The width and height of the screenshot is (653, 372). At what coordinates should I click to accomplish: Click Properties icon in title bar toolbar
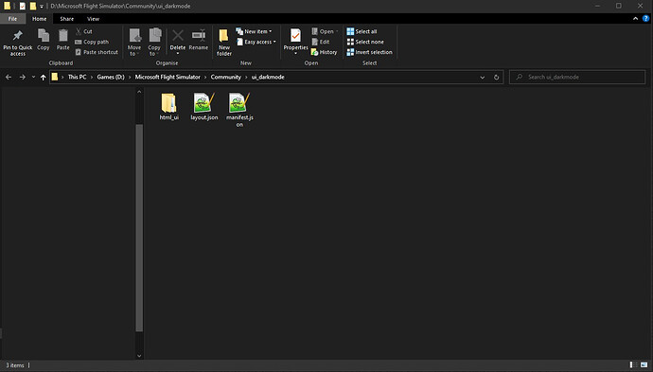[23, 7]
